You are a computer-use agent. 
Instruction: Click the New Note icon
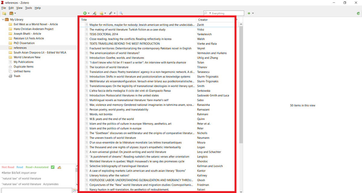pyautogui.click(x=101, y=13)
